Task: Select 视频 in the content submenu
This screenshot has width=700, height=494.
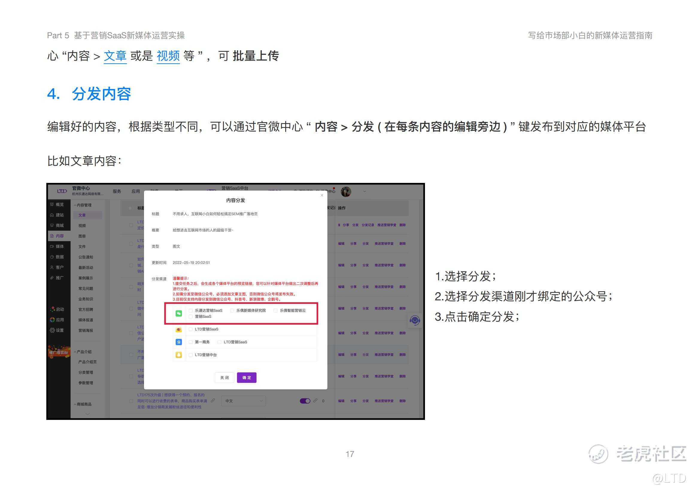Action: coord(82,226)
